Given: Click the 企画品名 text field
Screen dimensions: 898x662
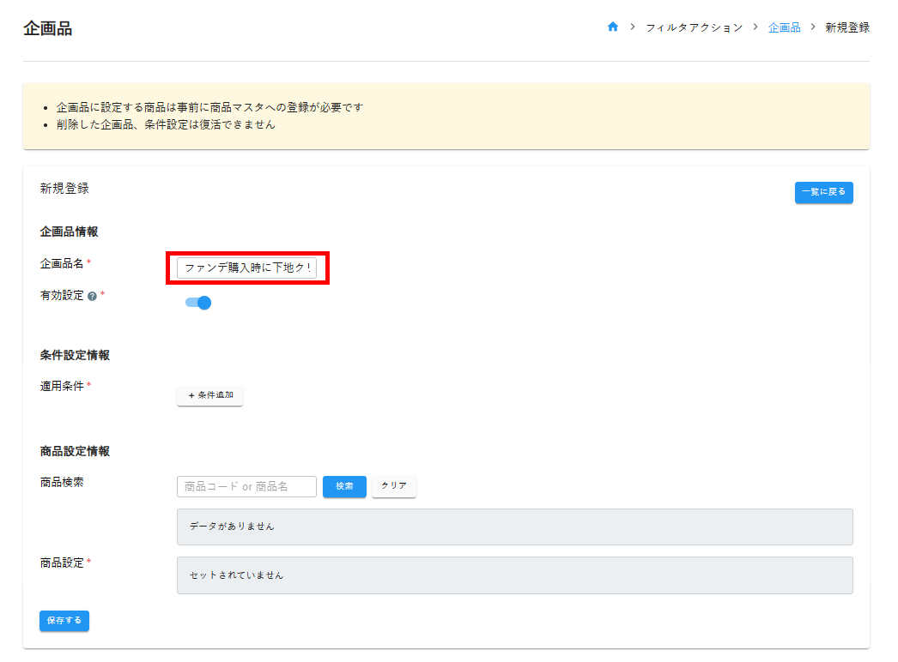Looking at the screenshot, I should pos(247,268).
